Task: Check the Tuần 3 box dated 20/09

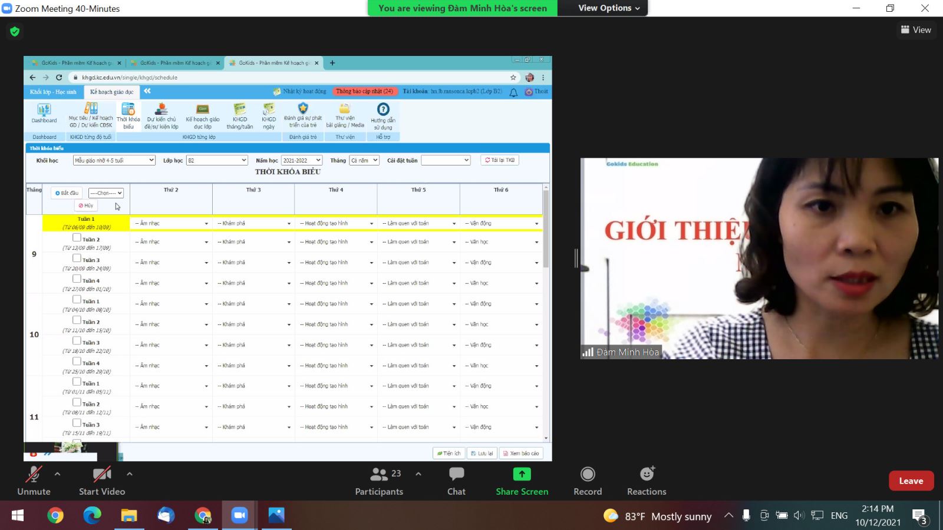Action: 77,258
